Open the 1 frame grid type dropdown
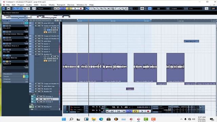This screenshot has height=122, width=217. tap(176, 8)
